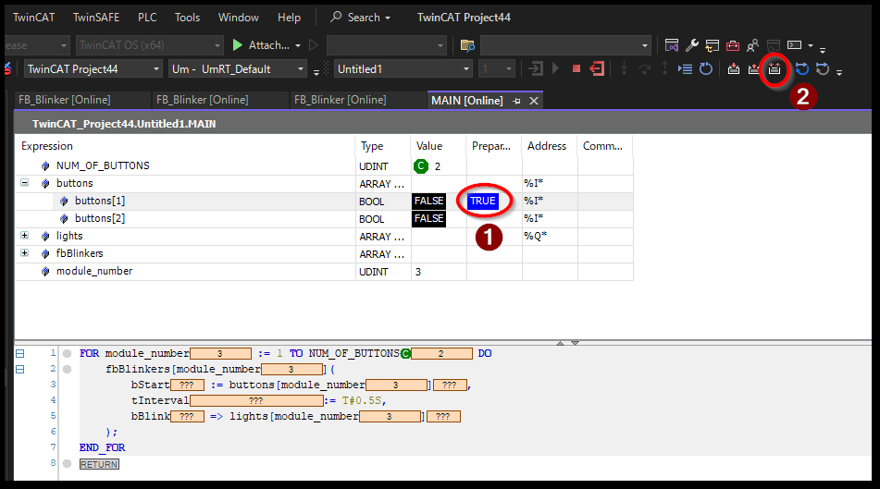
Task: Switch to first FB_Blinker [Online] tab
Action: 65,100
